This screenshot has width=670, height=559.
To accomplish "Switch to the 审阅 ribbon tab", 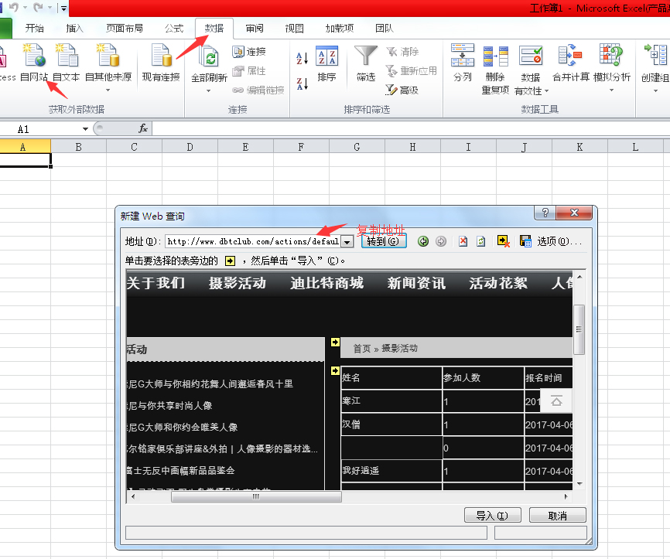I will click(255, 29).
